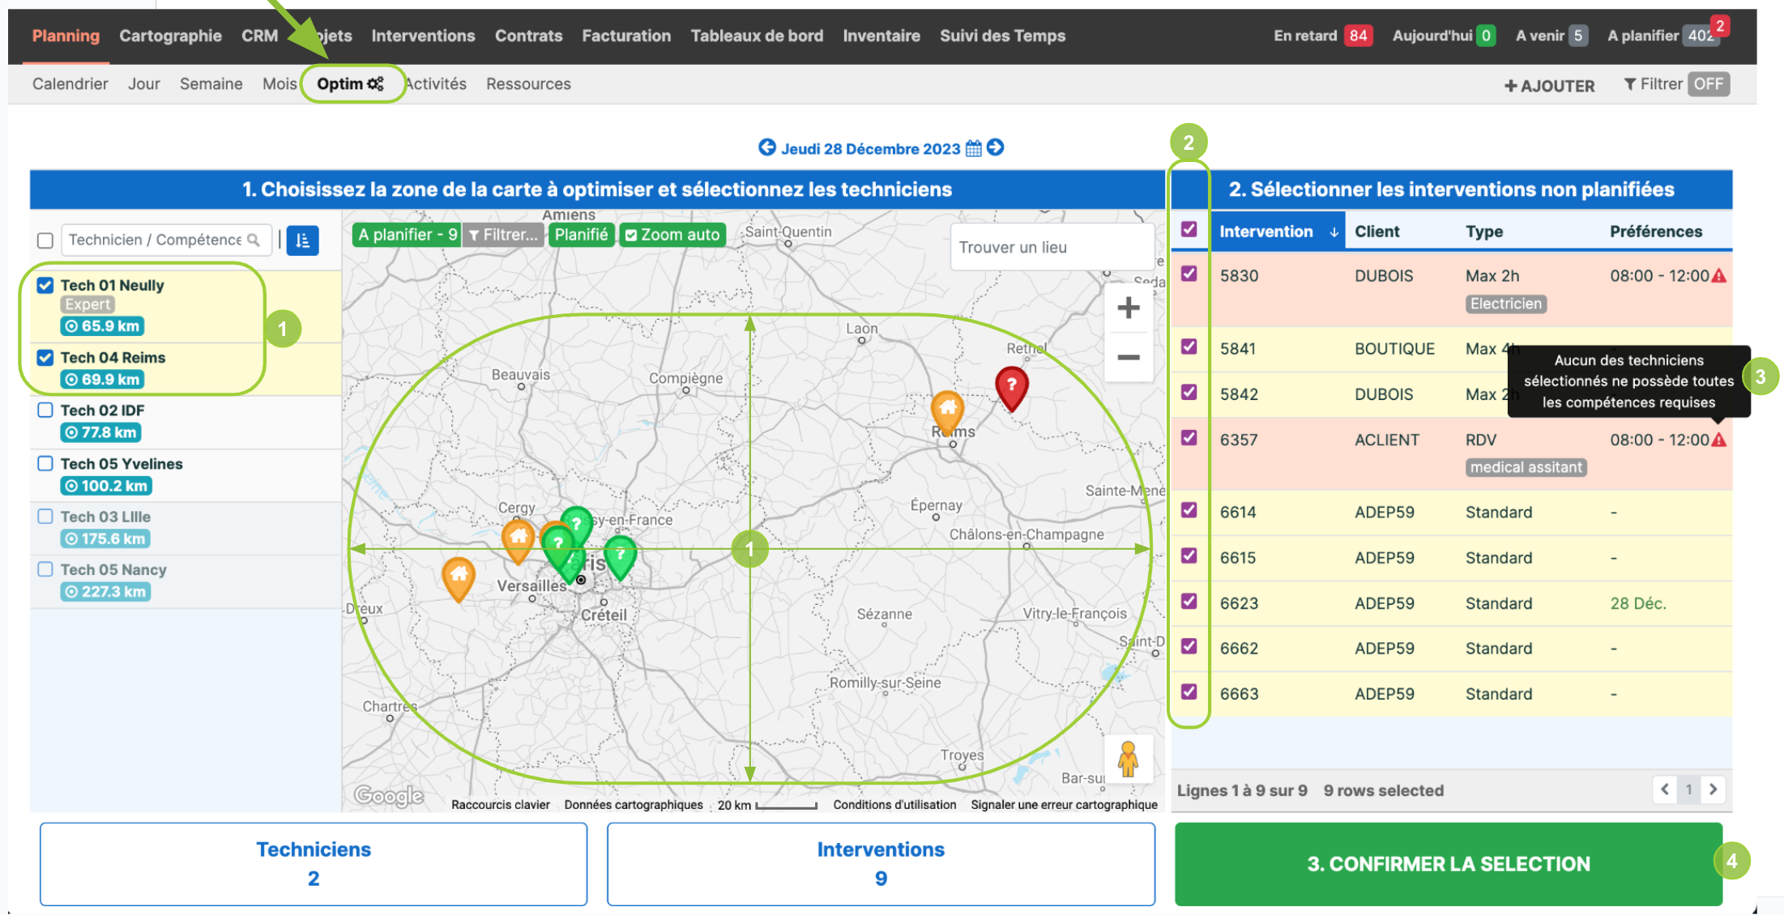Viewport: 1784px width, 915px height.
Task: Uncheck intervention 5830 row
Action: (1189, 274)
